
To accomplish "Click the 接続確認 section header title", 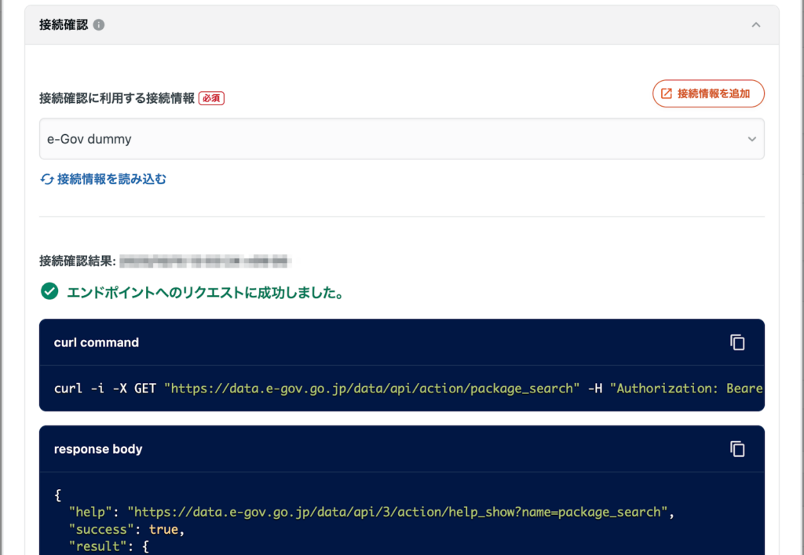I will click(64, 25).
